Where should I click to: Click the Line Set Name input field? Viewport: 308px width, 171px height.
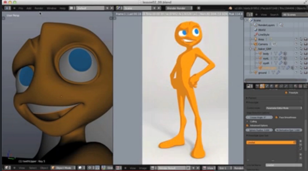(284, 165)
